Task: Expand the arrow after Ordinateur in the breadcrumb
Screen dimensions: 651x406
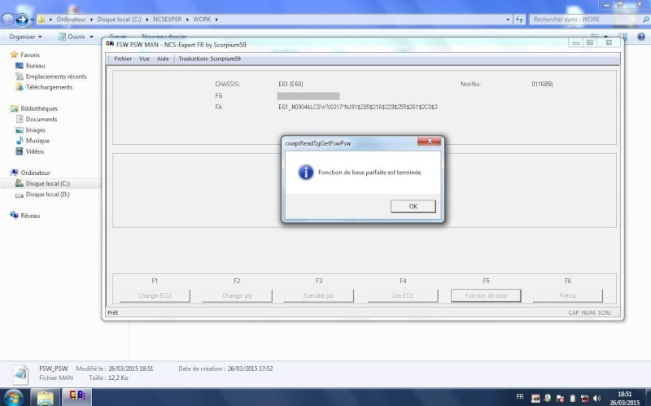Action: pos(91,20)
